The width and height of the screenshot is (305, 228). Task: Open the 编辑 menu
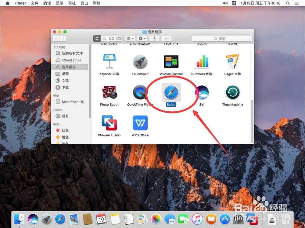[x=47, y=3]
